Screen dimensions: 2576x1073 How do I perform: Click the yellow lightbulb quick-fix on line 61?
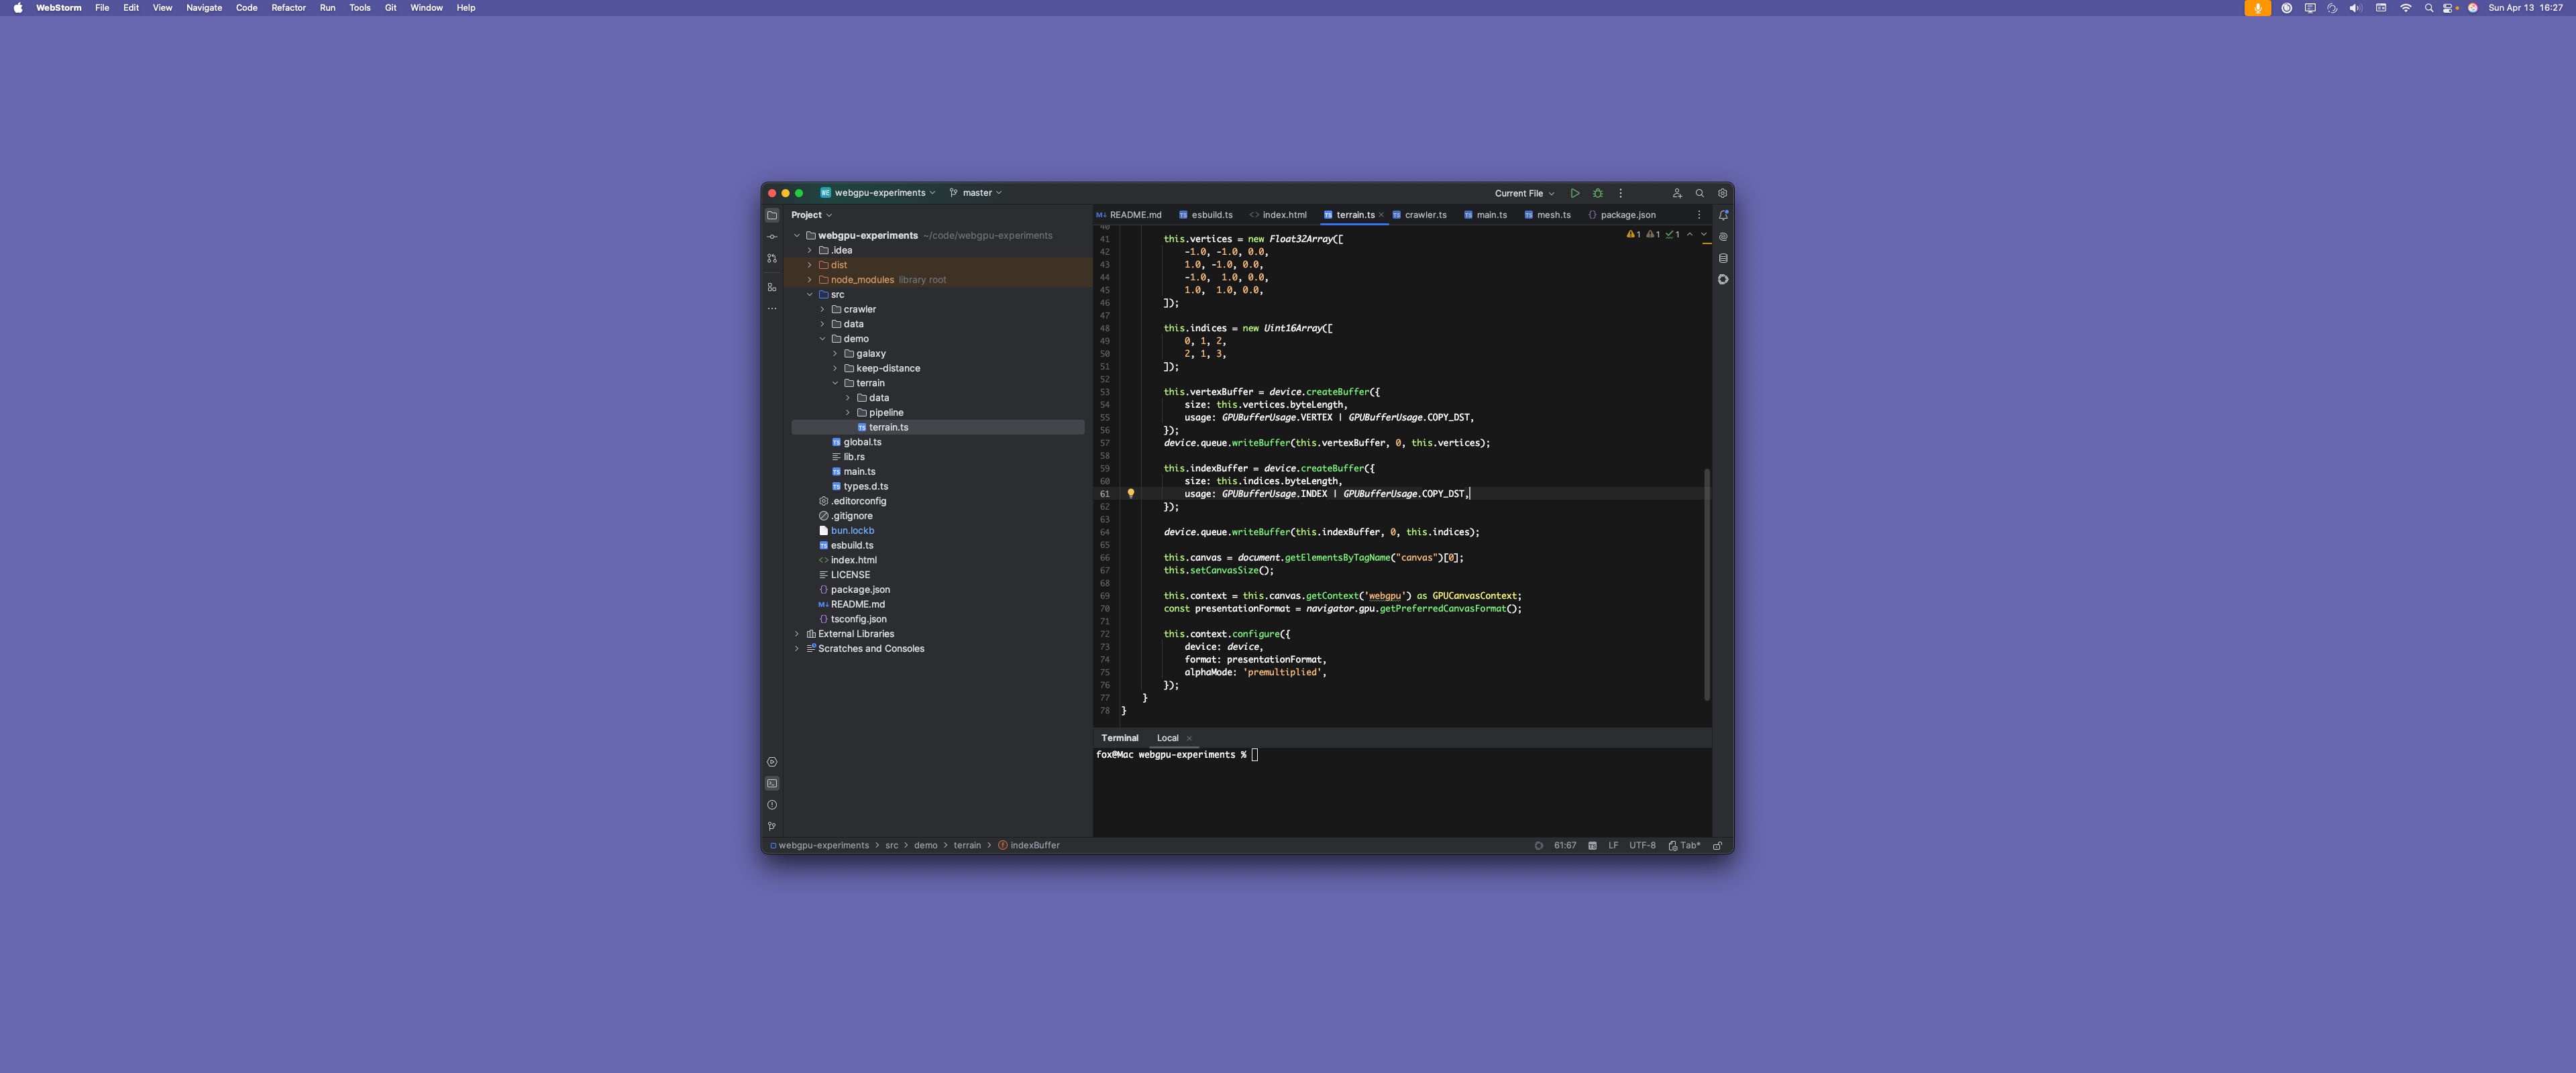point(1131,493)
